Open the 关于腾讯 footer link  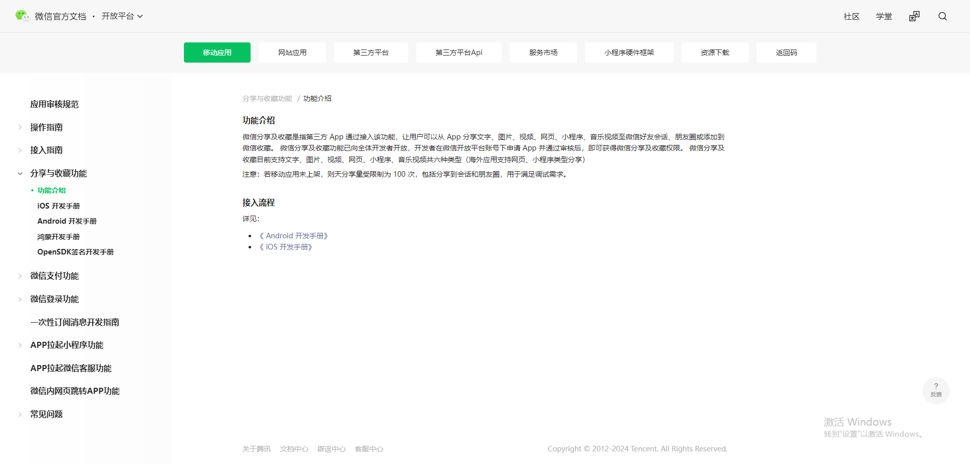click(x=257, y=449)
